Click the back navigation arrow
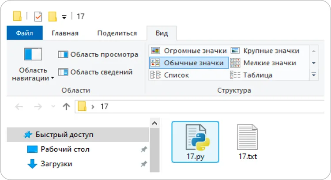The image size is (331, 180). [x=19, y=107]
